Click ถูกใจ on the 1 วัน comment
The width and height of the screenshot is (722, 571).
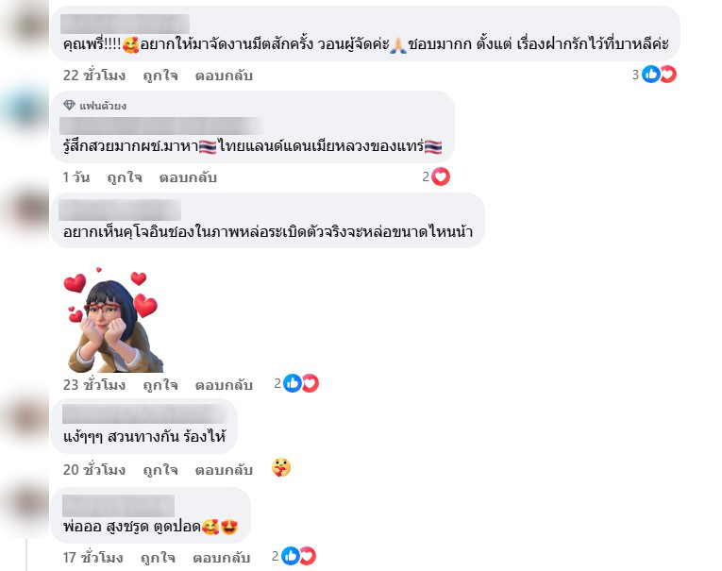(125, 177)
